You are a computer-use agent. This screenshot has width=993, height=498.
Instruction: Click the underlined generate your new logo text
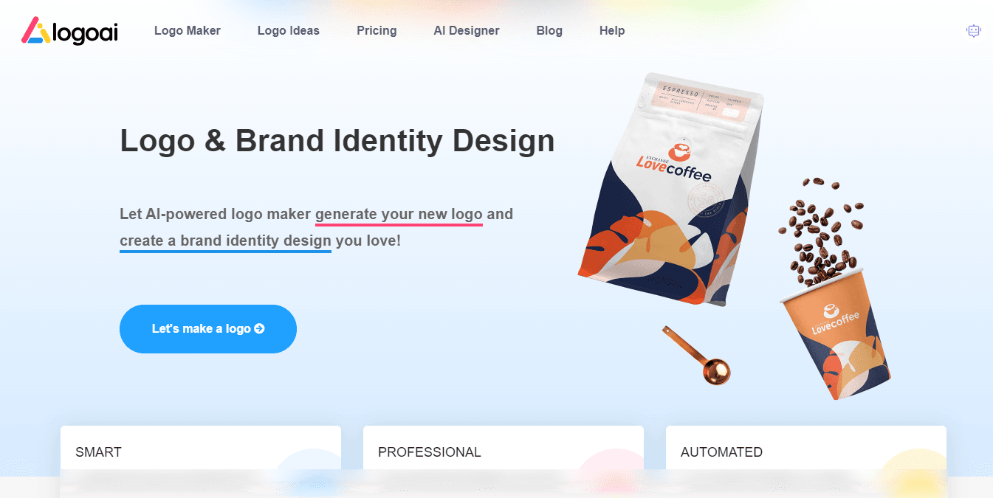click(399, 215)
